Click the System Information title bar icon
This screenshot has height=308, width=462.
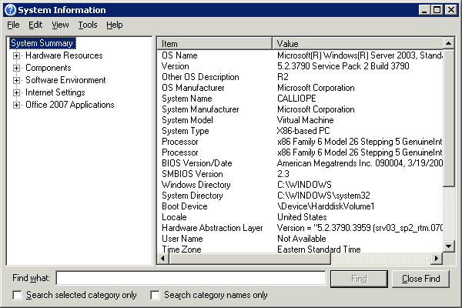point(9,9)
